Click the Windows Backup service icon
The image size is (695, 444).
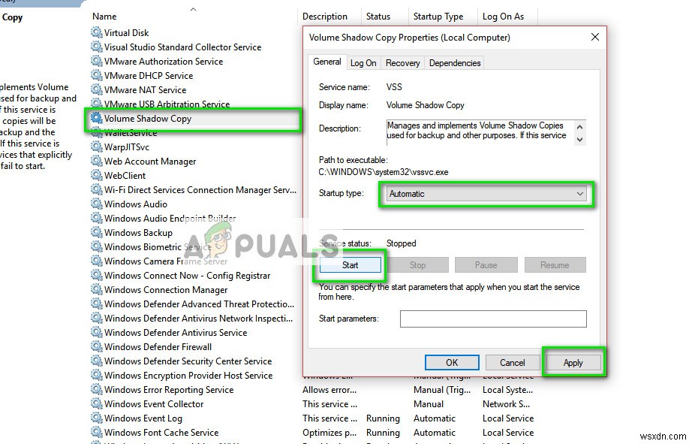[x=97, y=232]
